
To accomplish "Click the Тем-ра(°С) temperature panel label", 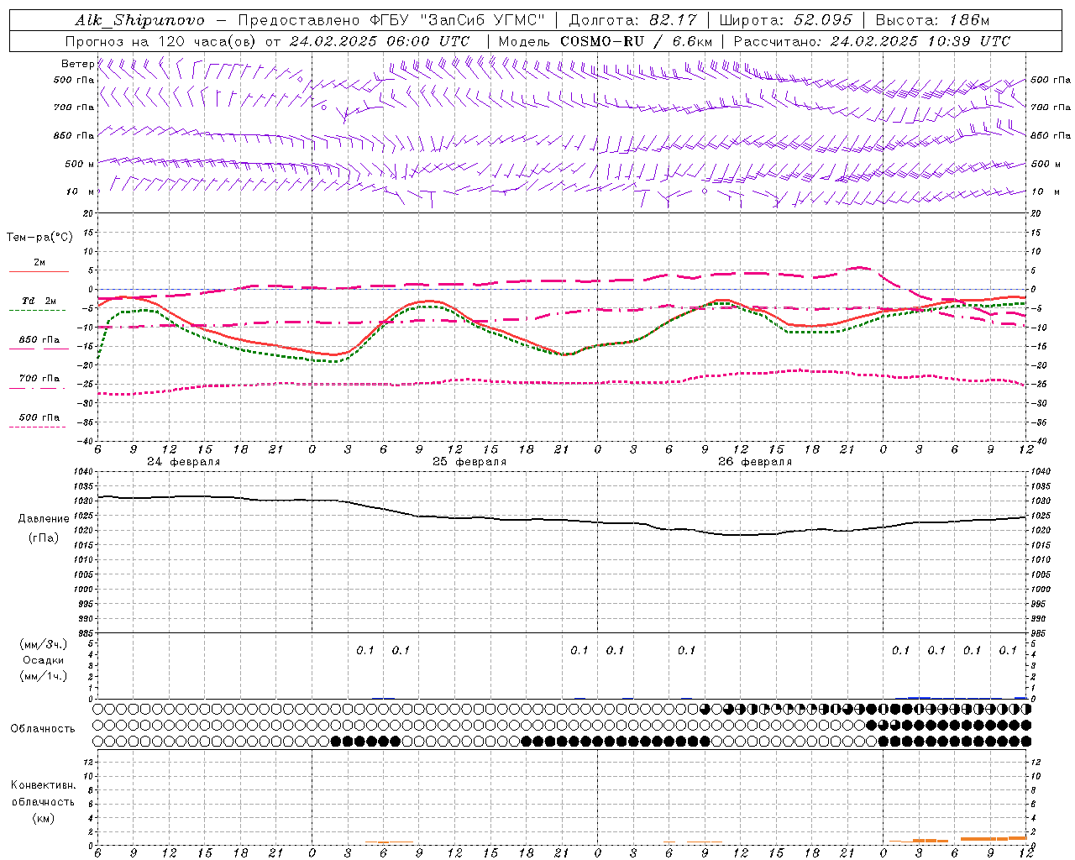I will 39,238.
